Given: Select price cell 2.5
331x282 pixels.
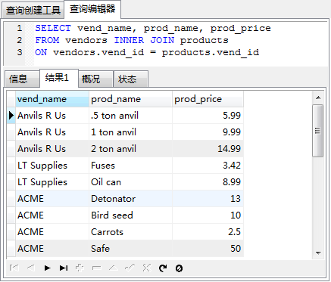Looking at the screenshot, I should point(208,232).
